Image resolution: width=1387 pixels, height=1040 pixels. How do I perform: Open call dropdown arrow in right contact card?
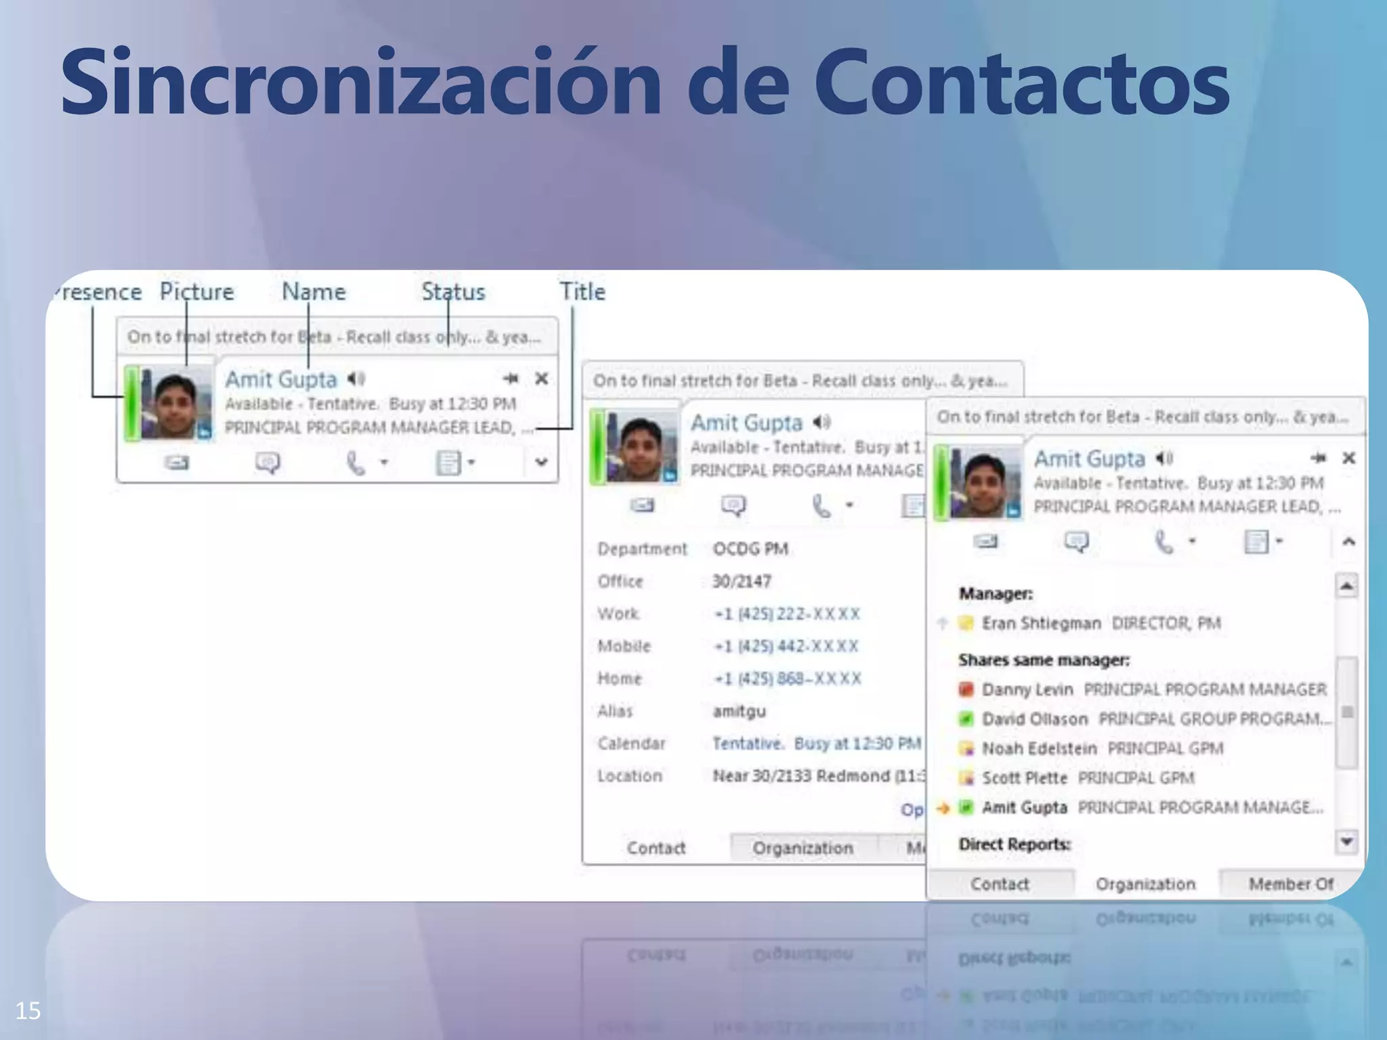(1193, 540)
